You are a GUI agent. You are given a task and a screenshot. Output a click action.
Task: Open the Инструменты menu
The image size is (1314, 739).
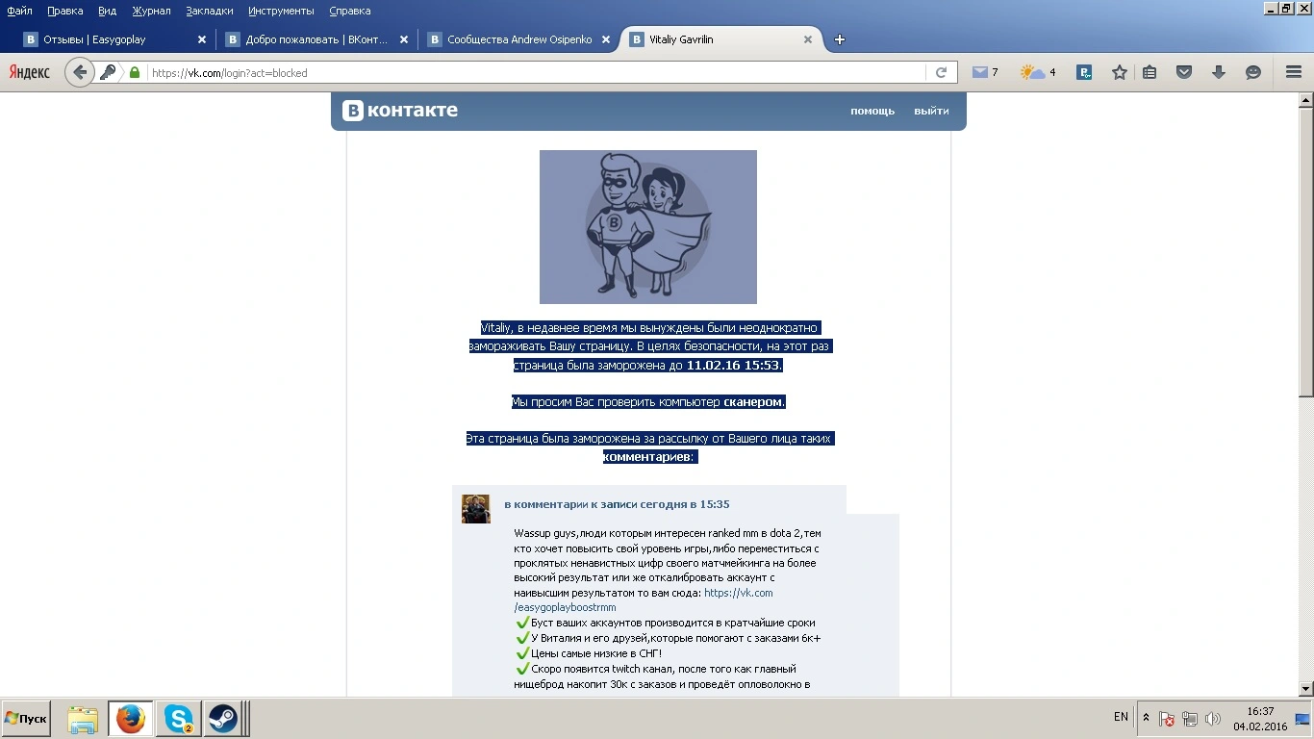point(281,11)
